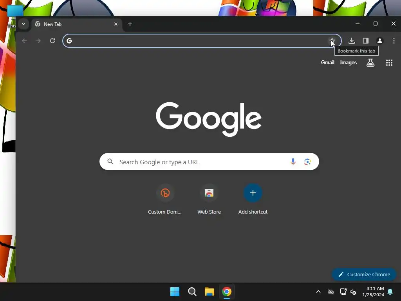Image resolution: width=401 pixels, height=301 pixels.
Task: Go forward using the forward arrow
Action: (38, 41)
